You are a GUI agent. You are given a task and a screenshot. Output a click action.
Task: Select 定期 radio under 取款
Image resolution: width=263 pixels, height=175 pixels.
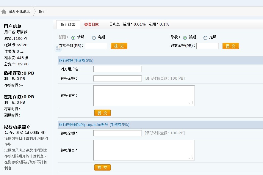pos(205,38)
